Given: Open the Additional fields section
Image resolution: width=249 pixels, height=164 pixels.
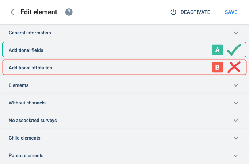Looking at the screenshot, I should [x=124, y=50].
